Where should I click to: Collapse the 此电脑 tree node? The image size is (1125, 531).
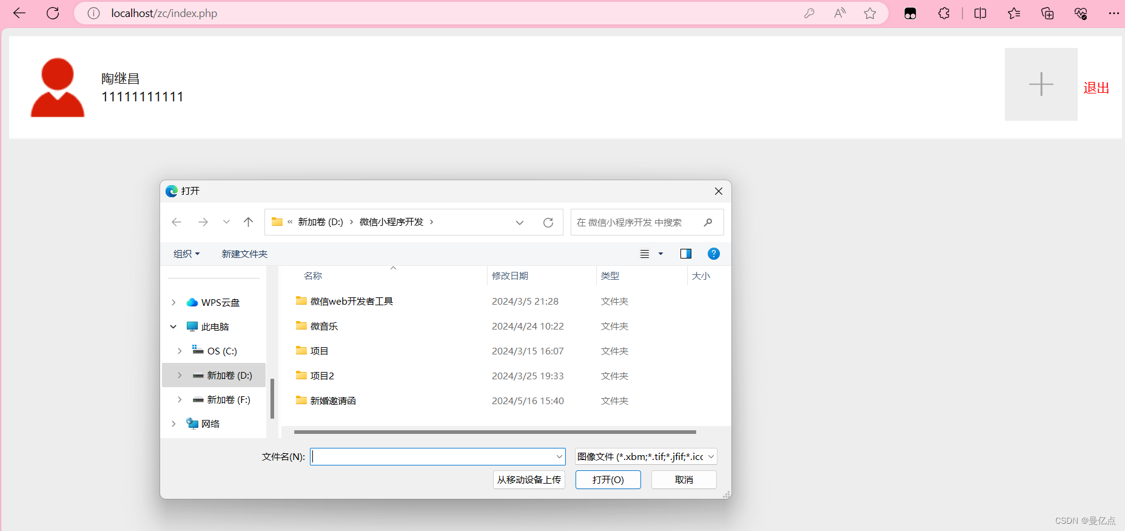[173, 327]
